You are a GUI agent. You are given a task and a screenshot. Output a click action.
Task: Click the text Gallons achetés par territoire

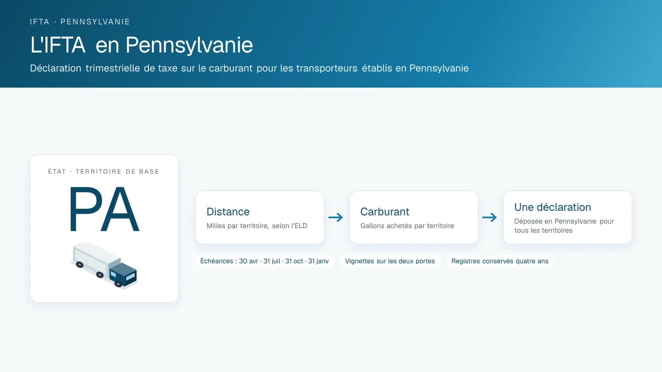407,226
